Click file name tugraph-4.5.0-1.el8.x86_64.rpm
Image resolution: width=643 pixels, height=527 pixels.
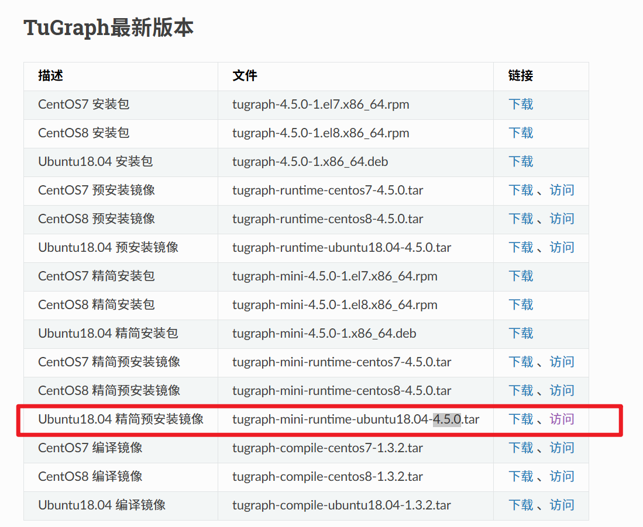[x=321, y=133]
